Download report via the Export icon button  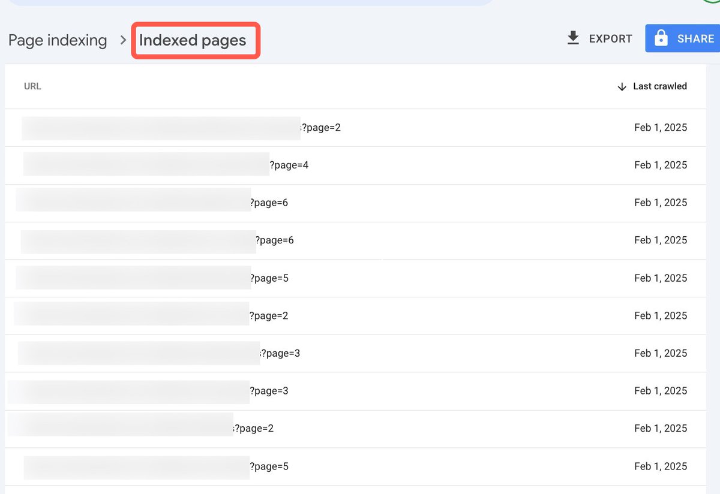(x=599, y=38)
